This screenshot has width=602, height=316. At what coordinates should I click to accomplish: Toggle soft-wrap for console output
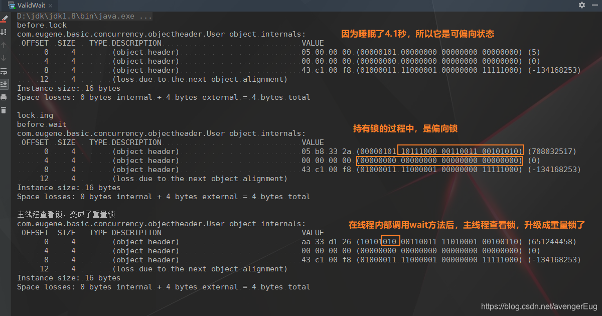click(x=4, y=71)
